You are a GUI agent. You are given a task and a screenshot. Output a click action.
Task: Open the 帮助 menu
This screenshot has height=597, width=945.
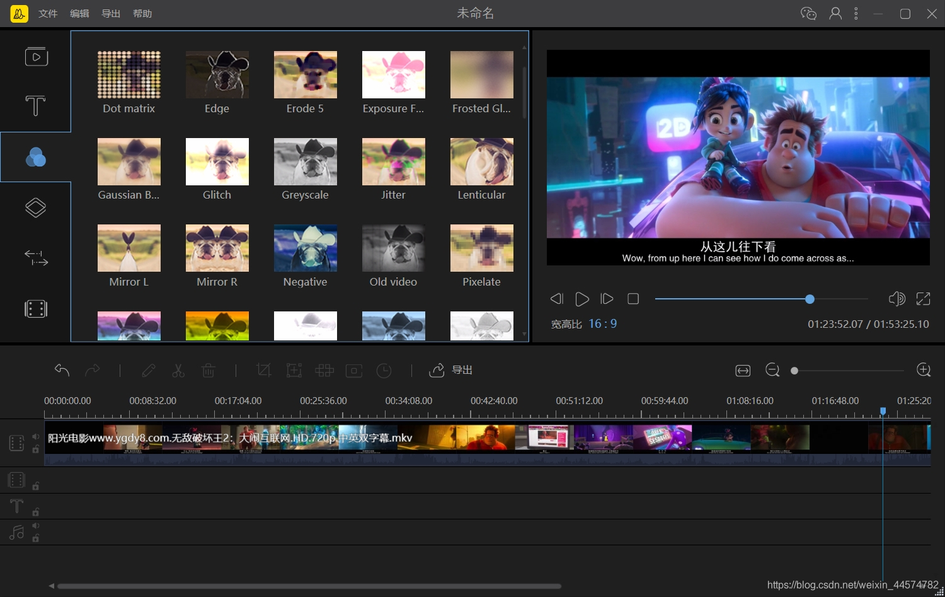[142, 13]
